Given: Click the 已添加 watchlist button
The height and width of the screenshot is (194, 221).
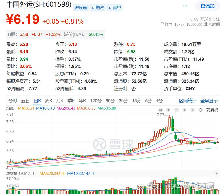Looking at the screenshot, I should click(x=207, y=6).
